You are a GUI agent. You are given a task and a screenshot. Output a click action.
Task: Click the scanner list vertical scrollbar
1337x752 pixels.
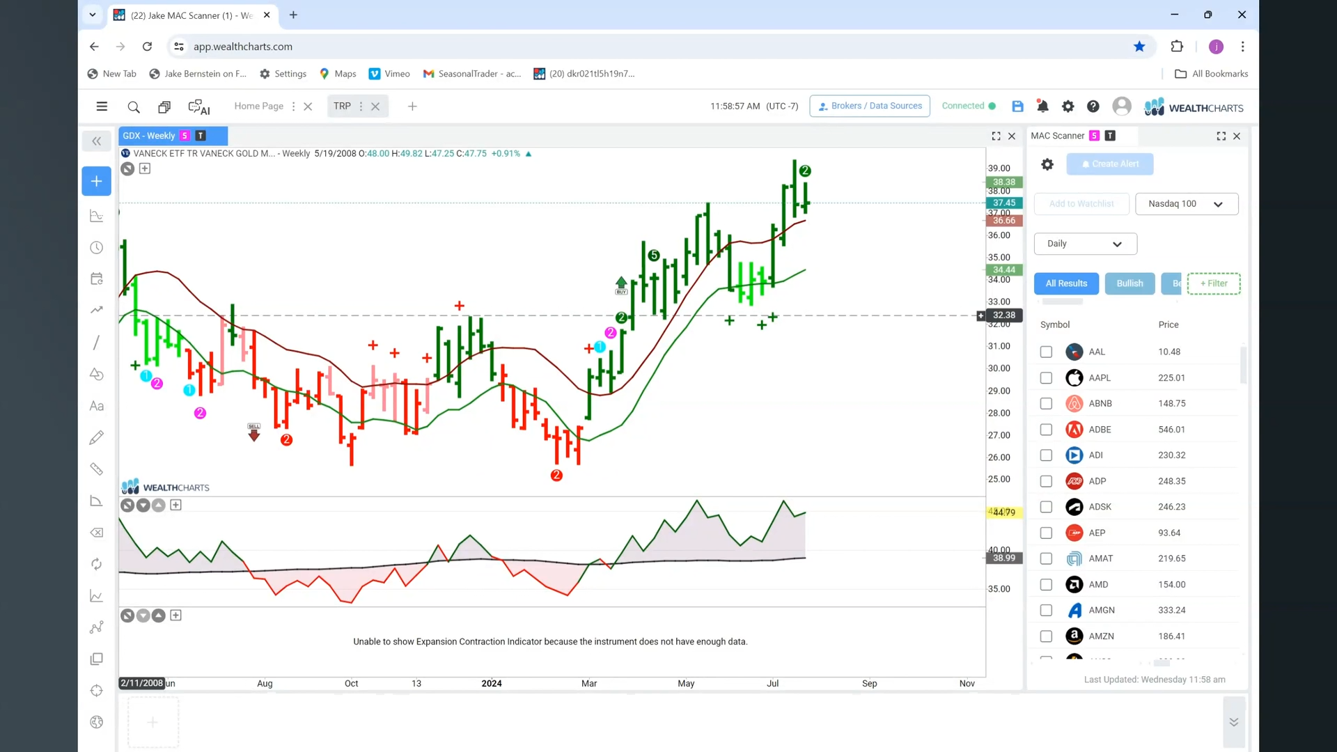(x=1243, y=365)
